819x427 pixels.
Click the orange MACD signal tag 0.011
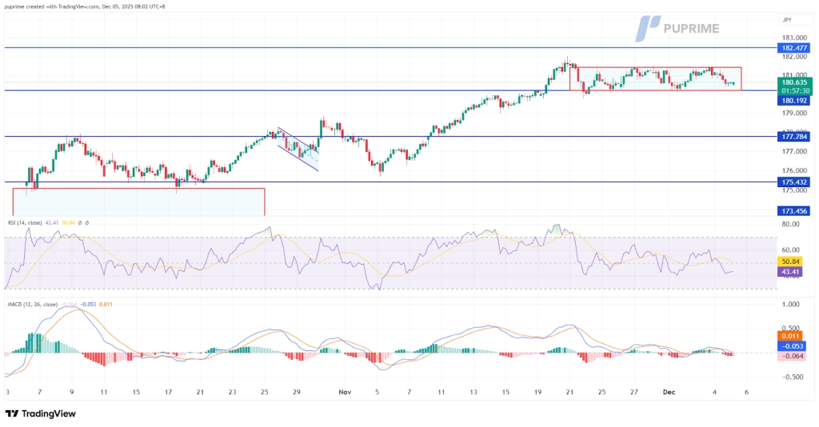coord(790,336)
